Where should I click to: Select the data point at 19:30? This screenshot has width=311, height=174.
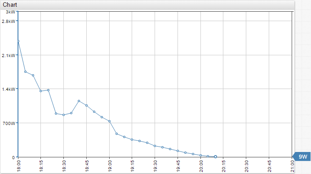155,146
